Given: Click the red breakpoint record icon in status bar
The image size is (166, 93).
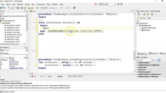Looking at the screenshot, I should click(x=32, y=76).
